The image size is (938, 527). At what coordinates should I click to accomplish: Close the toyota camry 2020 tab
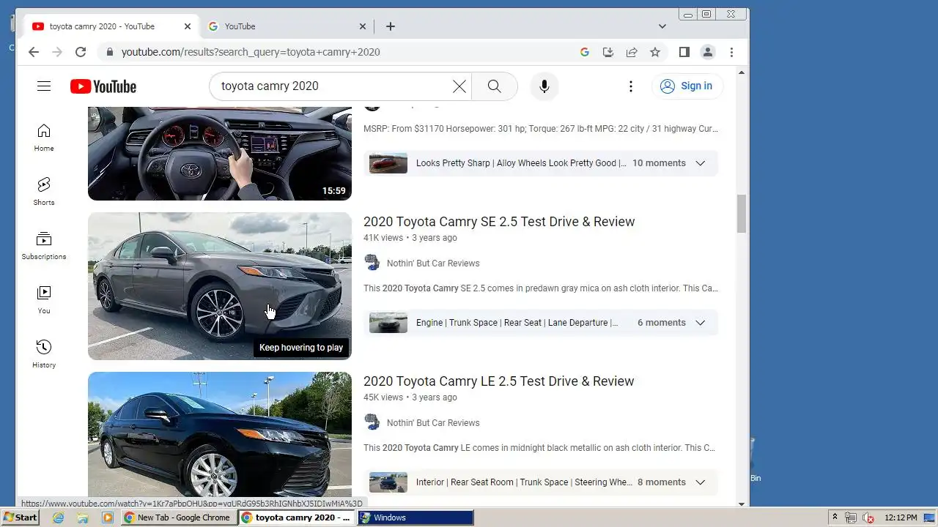[187, 26]
